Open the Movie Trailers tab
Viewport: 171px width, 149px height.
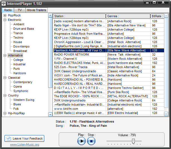(x=36, y=10)
